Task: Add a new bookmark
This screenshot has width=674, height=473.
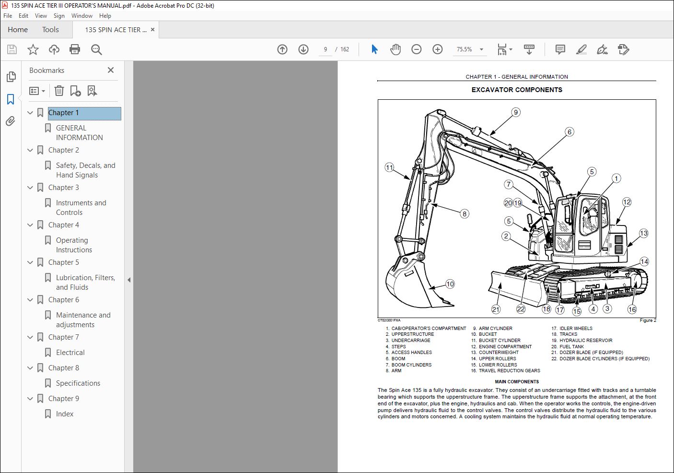Action: (75, 91)
